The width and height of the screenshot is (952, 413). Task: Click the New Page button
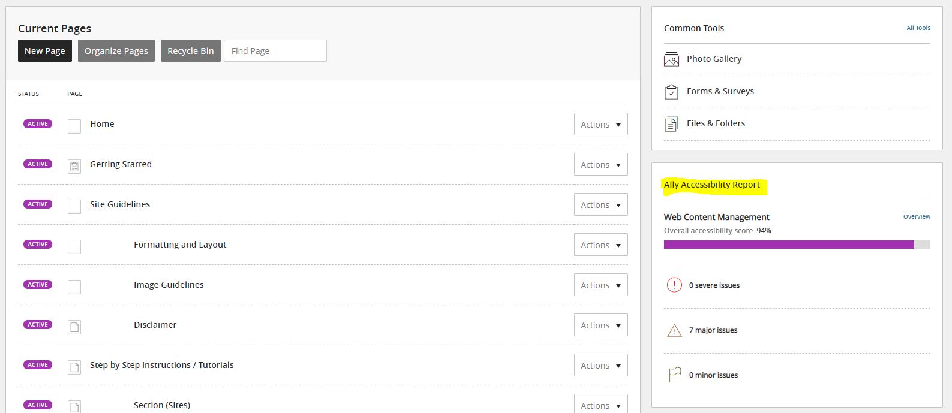(x=45, y=51)
